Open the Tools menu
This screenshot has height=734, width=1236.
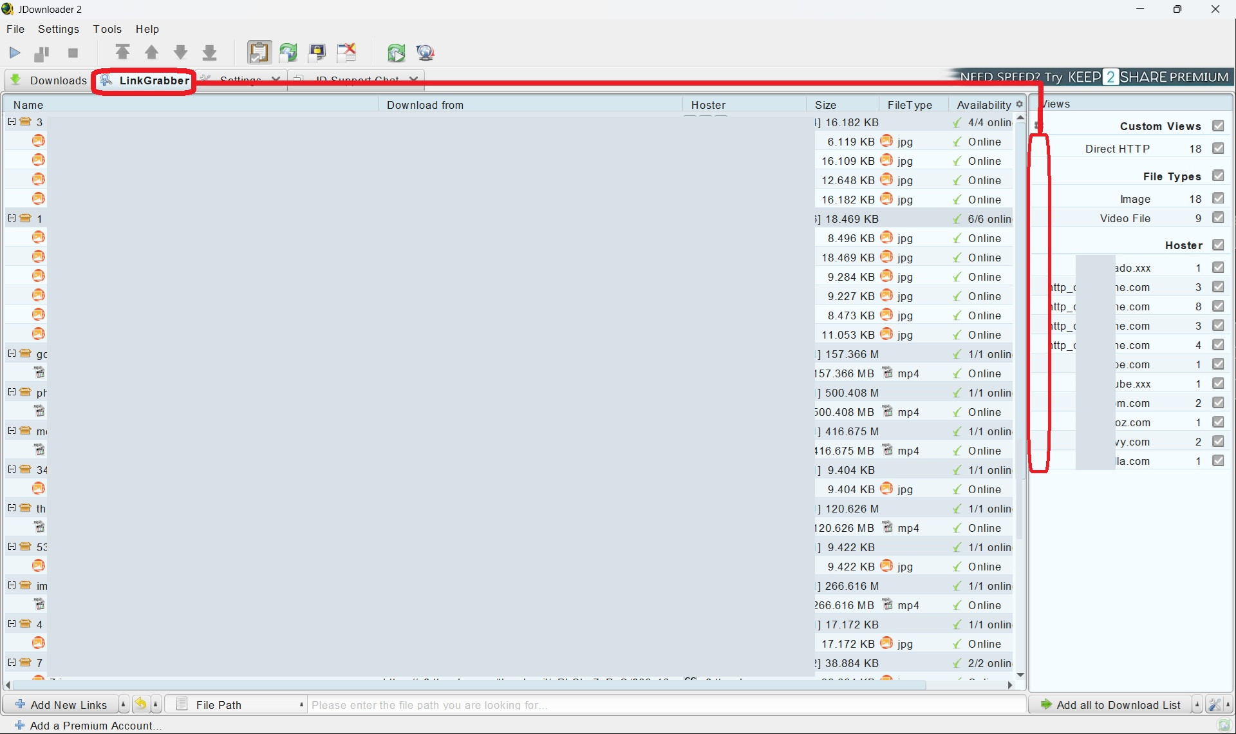click(x=107, y=29)
